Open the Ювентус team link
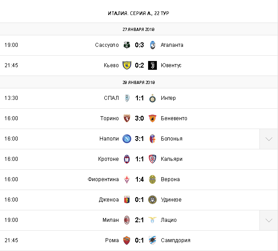Image resolution: width=278 pixels, height=251 pixels. [171, 65]
